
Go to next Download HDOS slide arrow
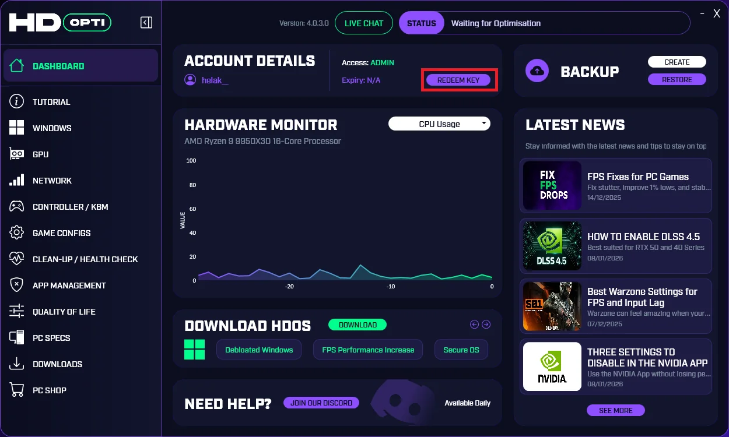click(486, 325)
